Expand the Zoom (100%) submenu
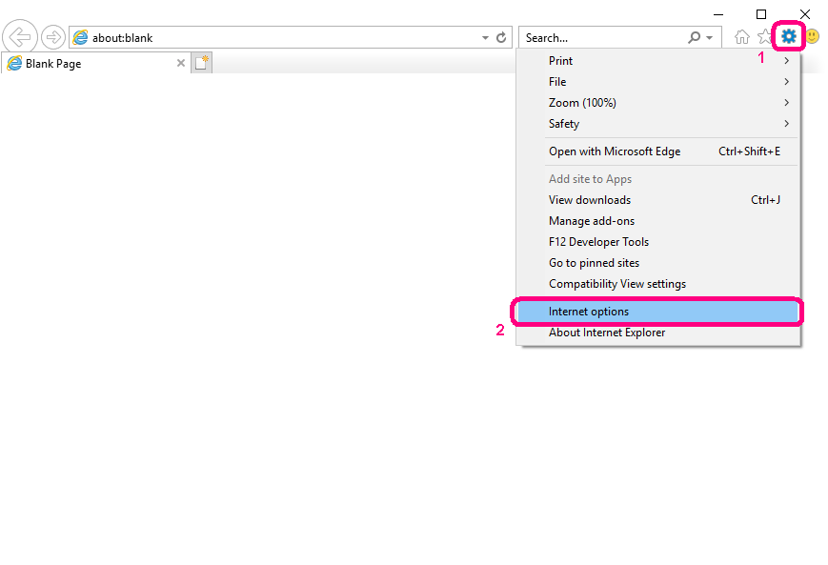This screenshot has height=565, width=828. 658,103
